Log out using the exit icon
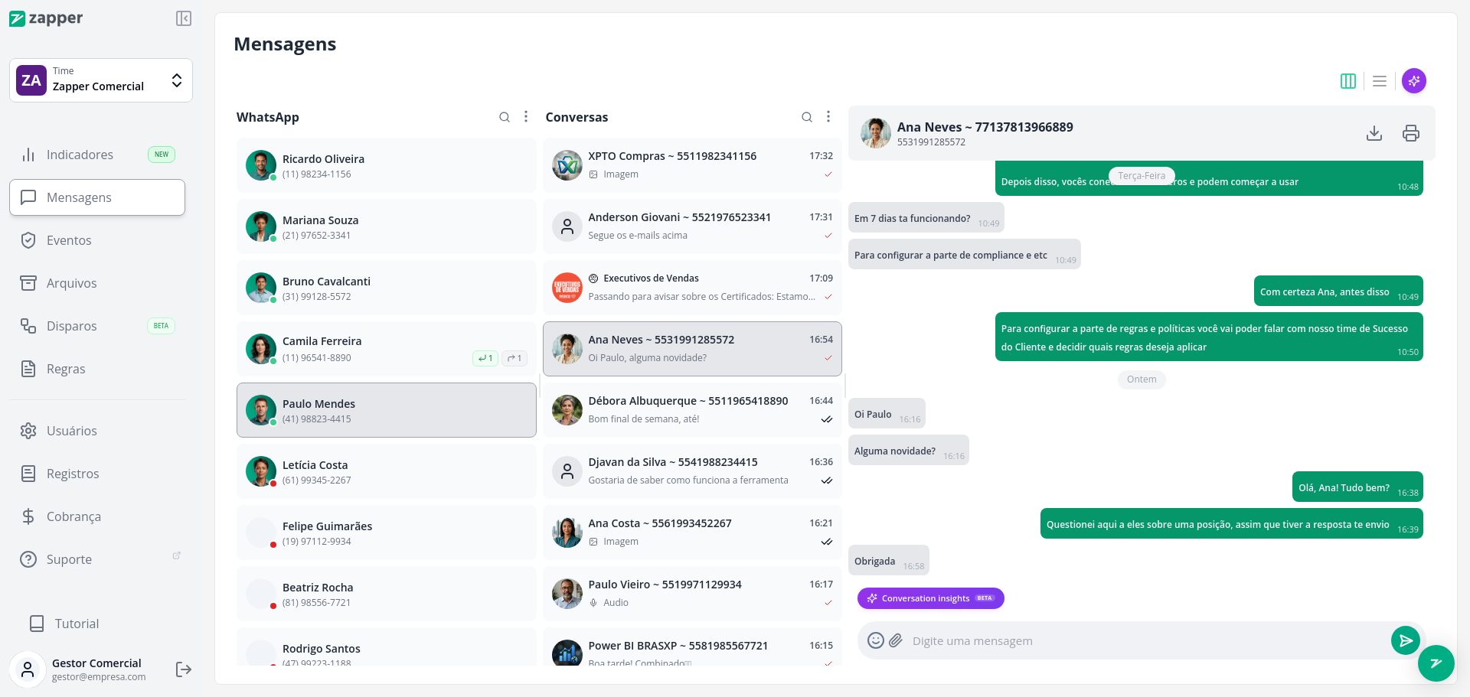 pyautogui.click(x=184, y=669)
